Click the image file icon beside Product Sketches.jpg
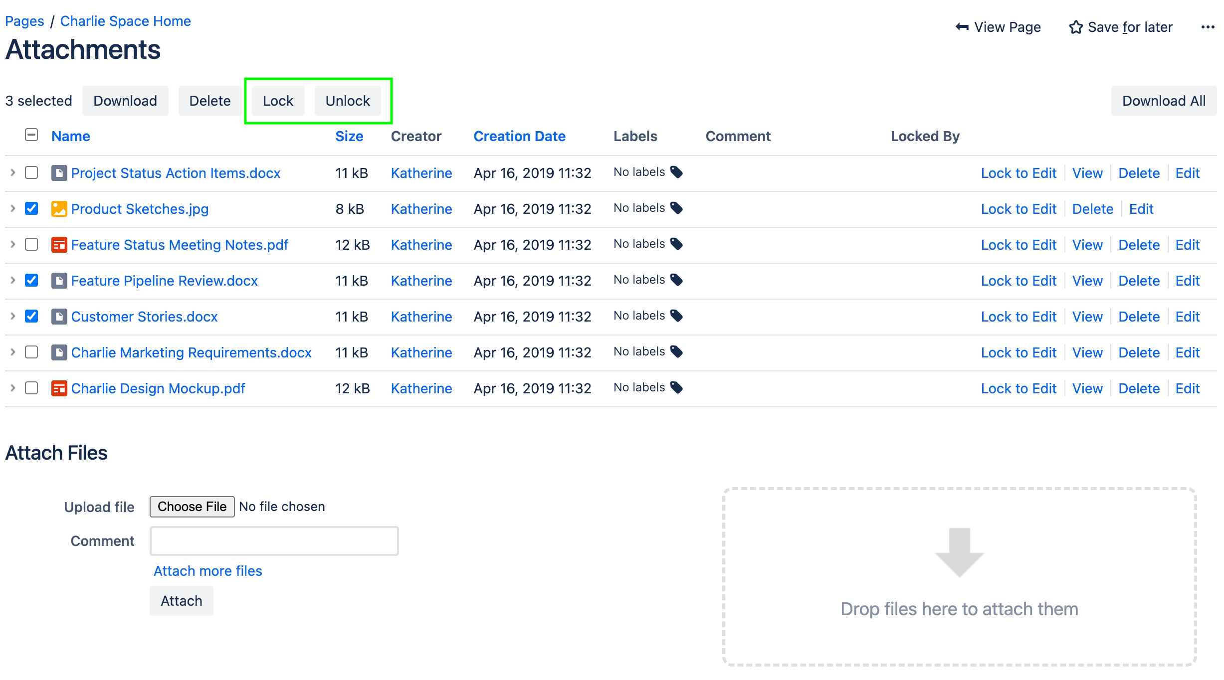This screenshot has height=680, width=1224. [x=59, y=209]
